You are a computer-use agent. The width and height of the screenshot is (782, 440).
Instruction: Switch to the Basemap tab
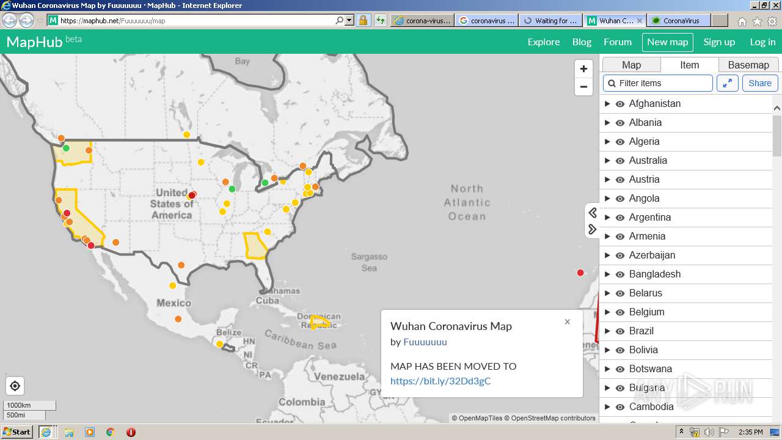coord(748,65)
